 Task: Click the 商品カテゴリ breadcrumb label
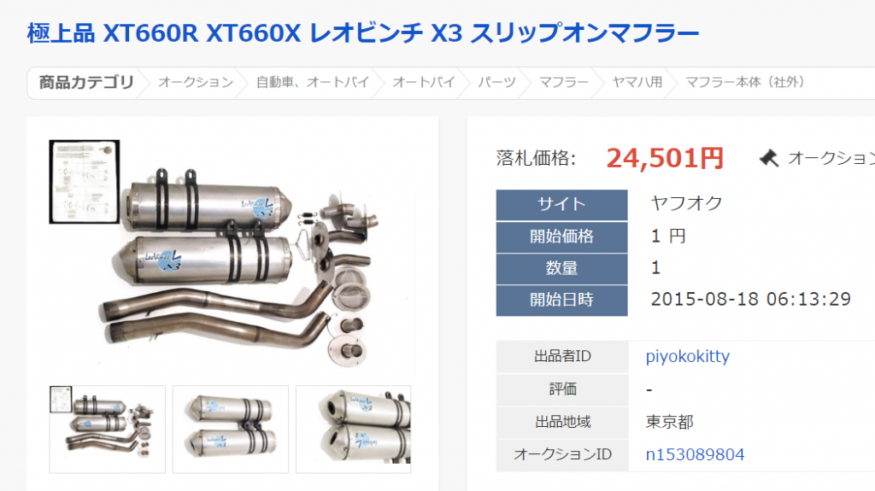point(86,83)
